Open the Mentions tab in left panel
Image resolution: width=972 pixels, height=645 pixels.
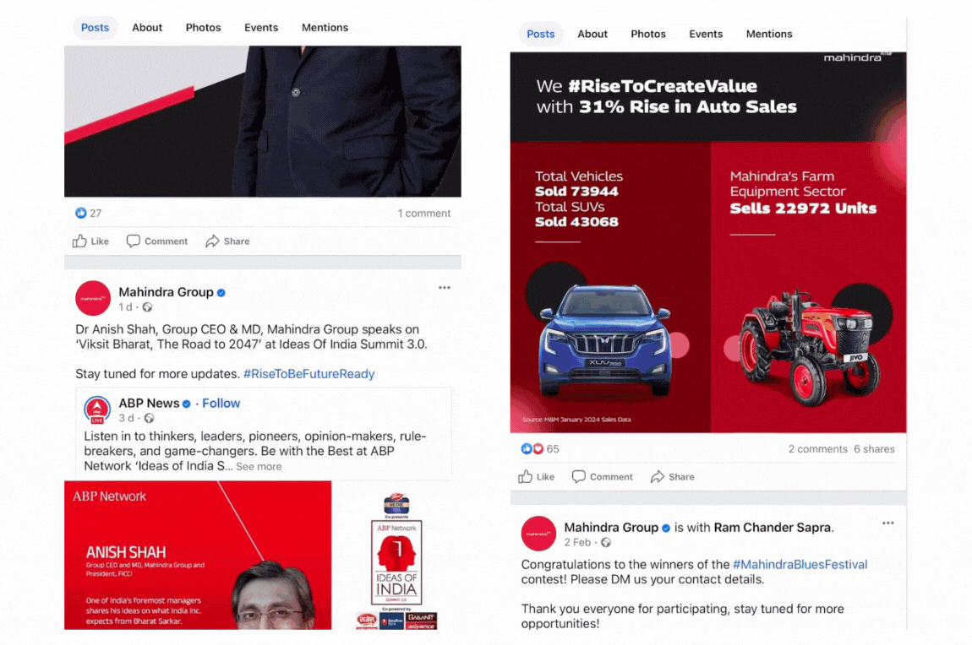pyautogui.click(x=325, y=27)
